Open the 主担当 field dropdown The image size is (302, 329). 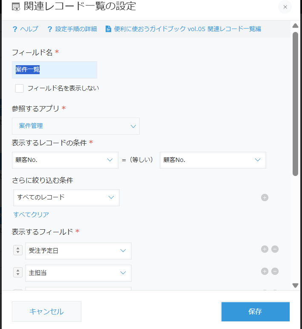(78, 273)
